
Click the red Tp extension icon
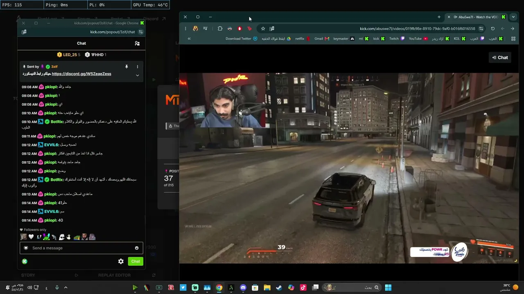tap(249, 29)
